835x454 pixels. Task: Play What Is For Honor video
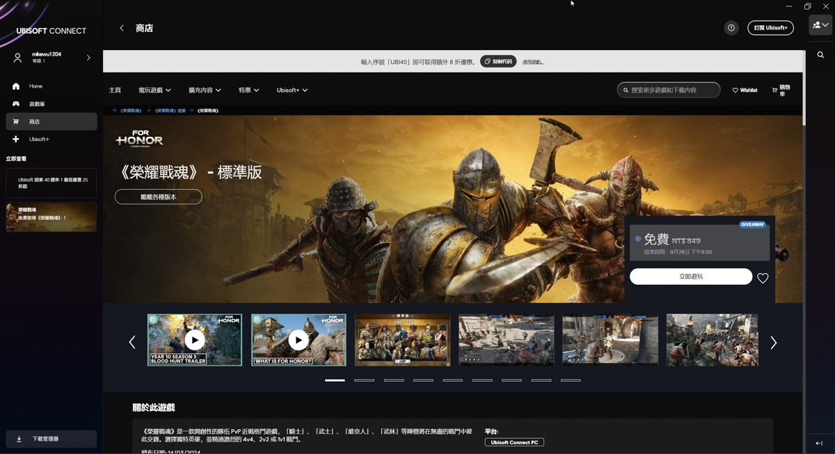(x=299, y=340)
